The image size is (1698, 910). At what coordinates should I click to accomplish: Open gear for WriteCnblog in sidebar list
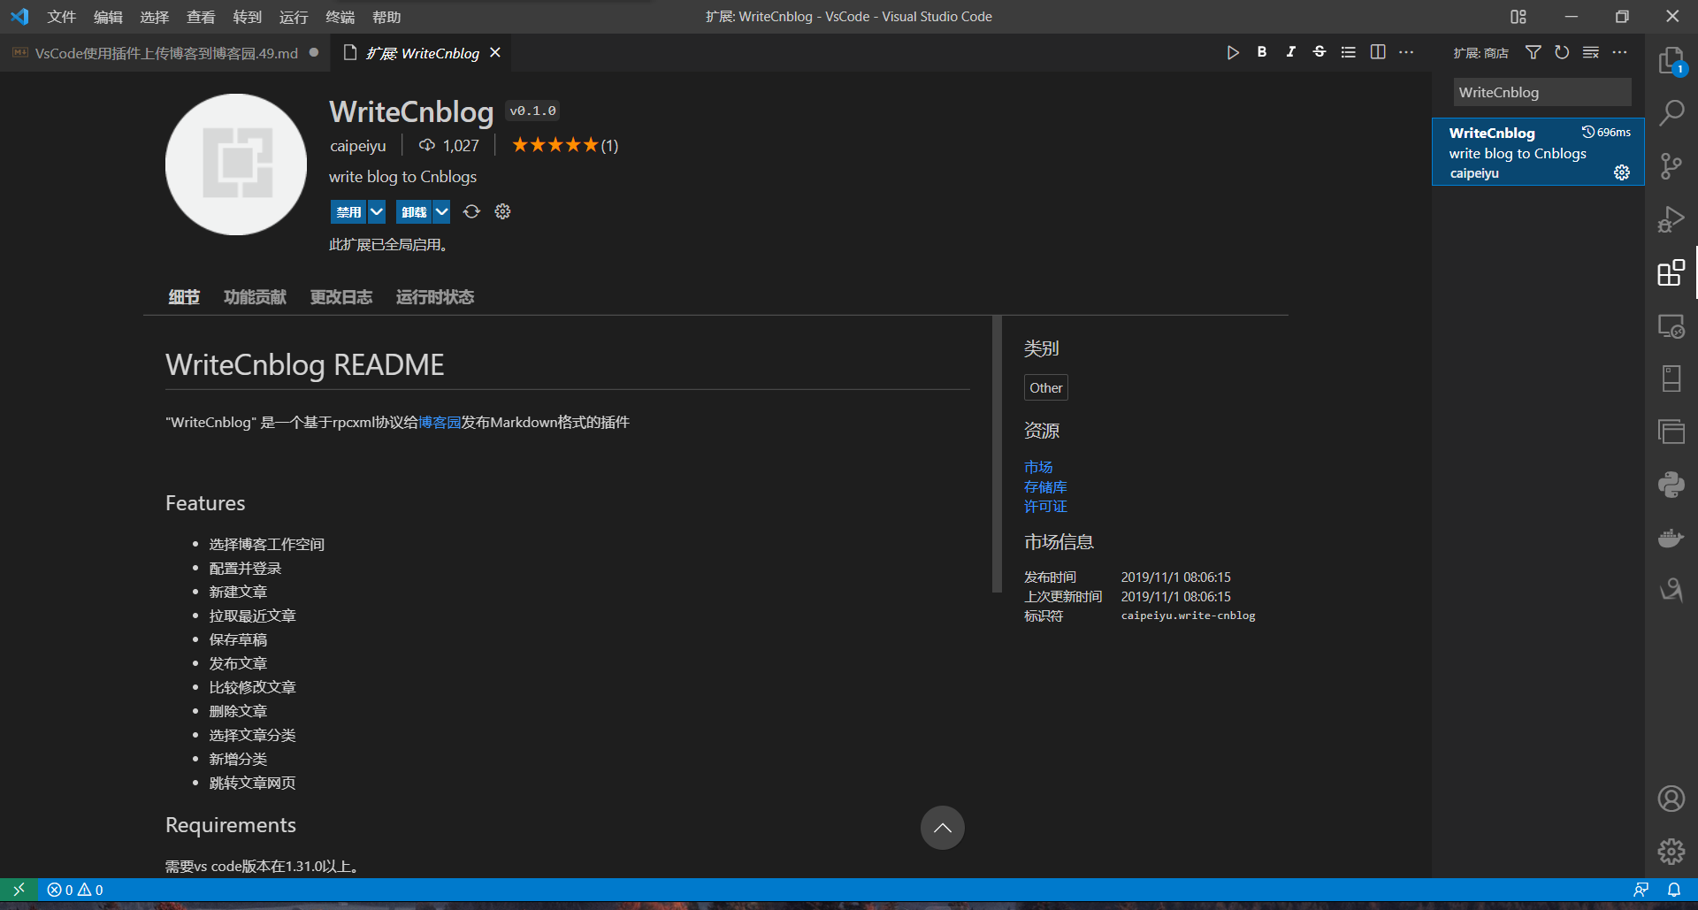pos(1622,172)
